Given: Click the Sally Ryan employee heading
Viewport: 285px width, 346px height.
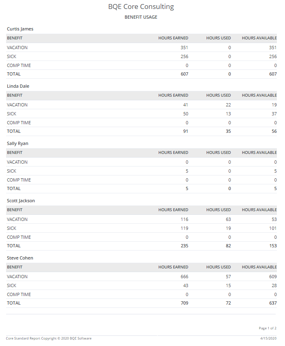Looking at the screenshot, I should (x=17, y=143).
